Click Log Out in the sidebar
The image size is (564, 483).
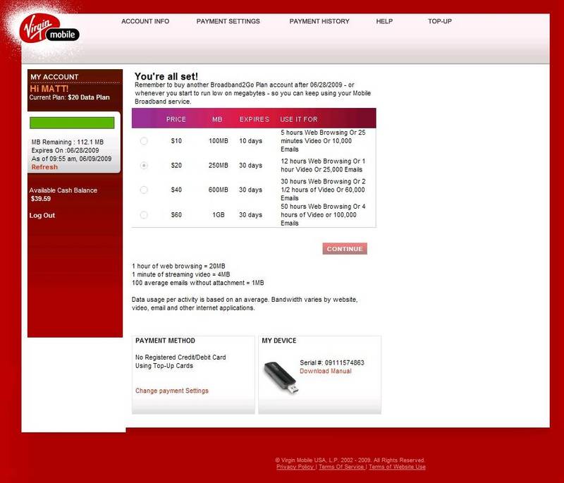(x=42, y=215)
